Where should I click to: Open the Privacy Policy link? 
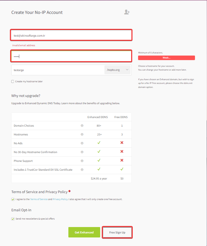click(60, 199)
